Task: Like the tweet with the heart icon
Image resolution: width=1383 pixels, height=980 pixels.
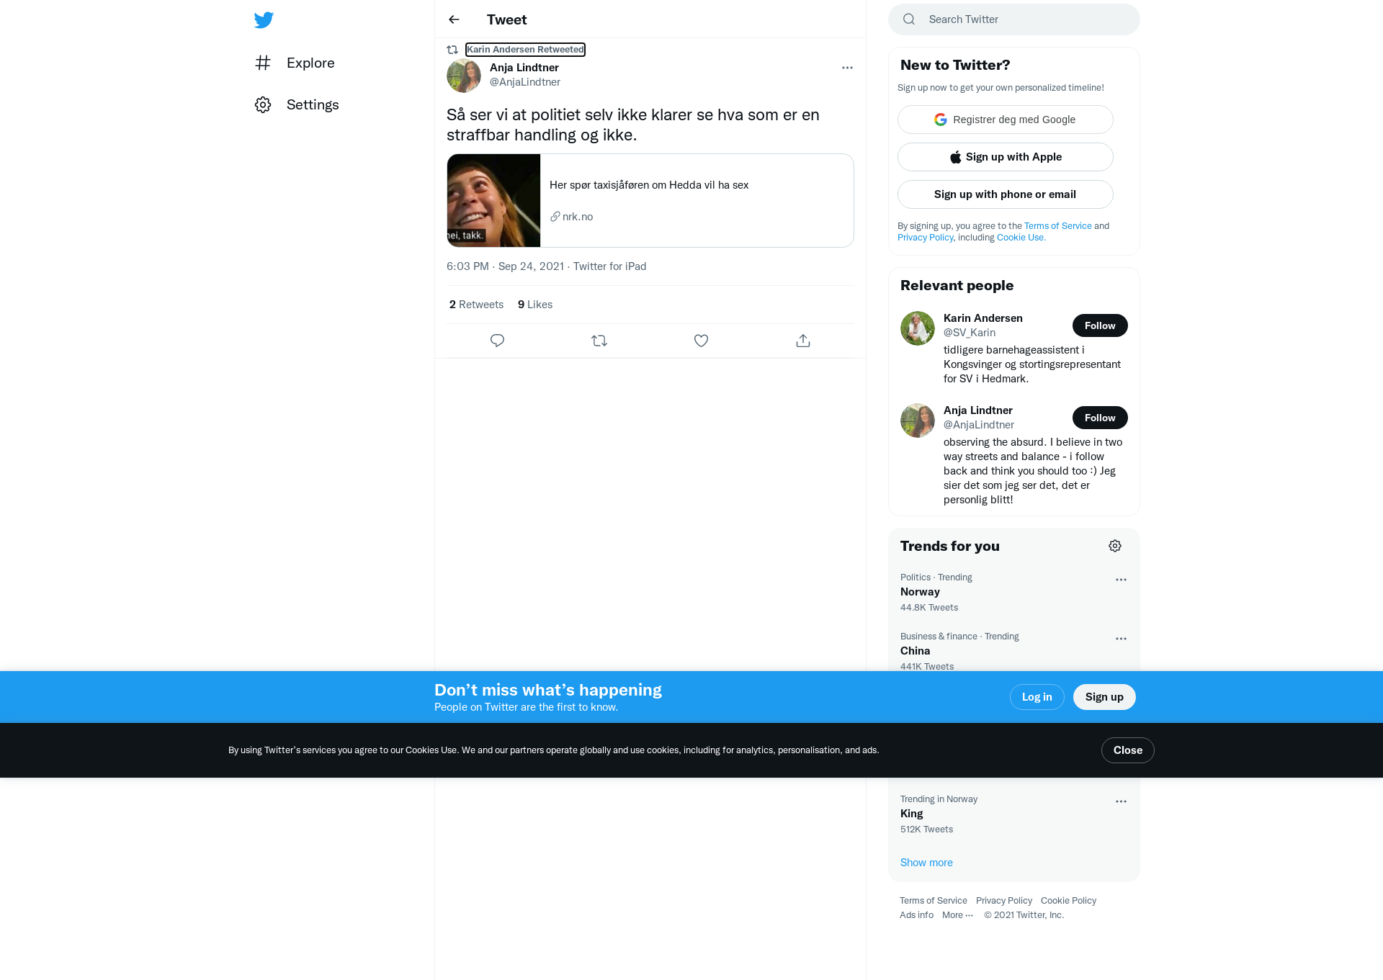Action: point(701,341)
